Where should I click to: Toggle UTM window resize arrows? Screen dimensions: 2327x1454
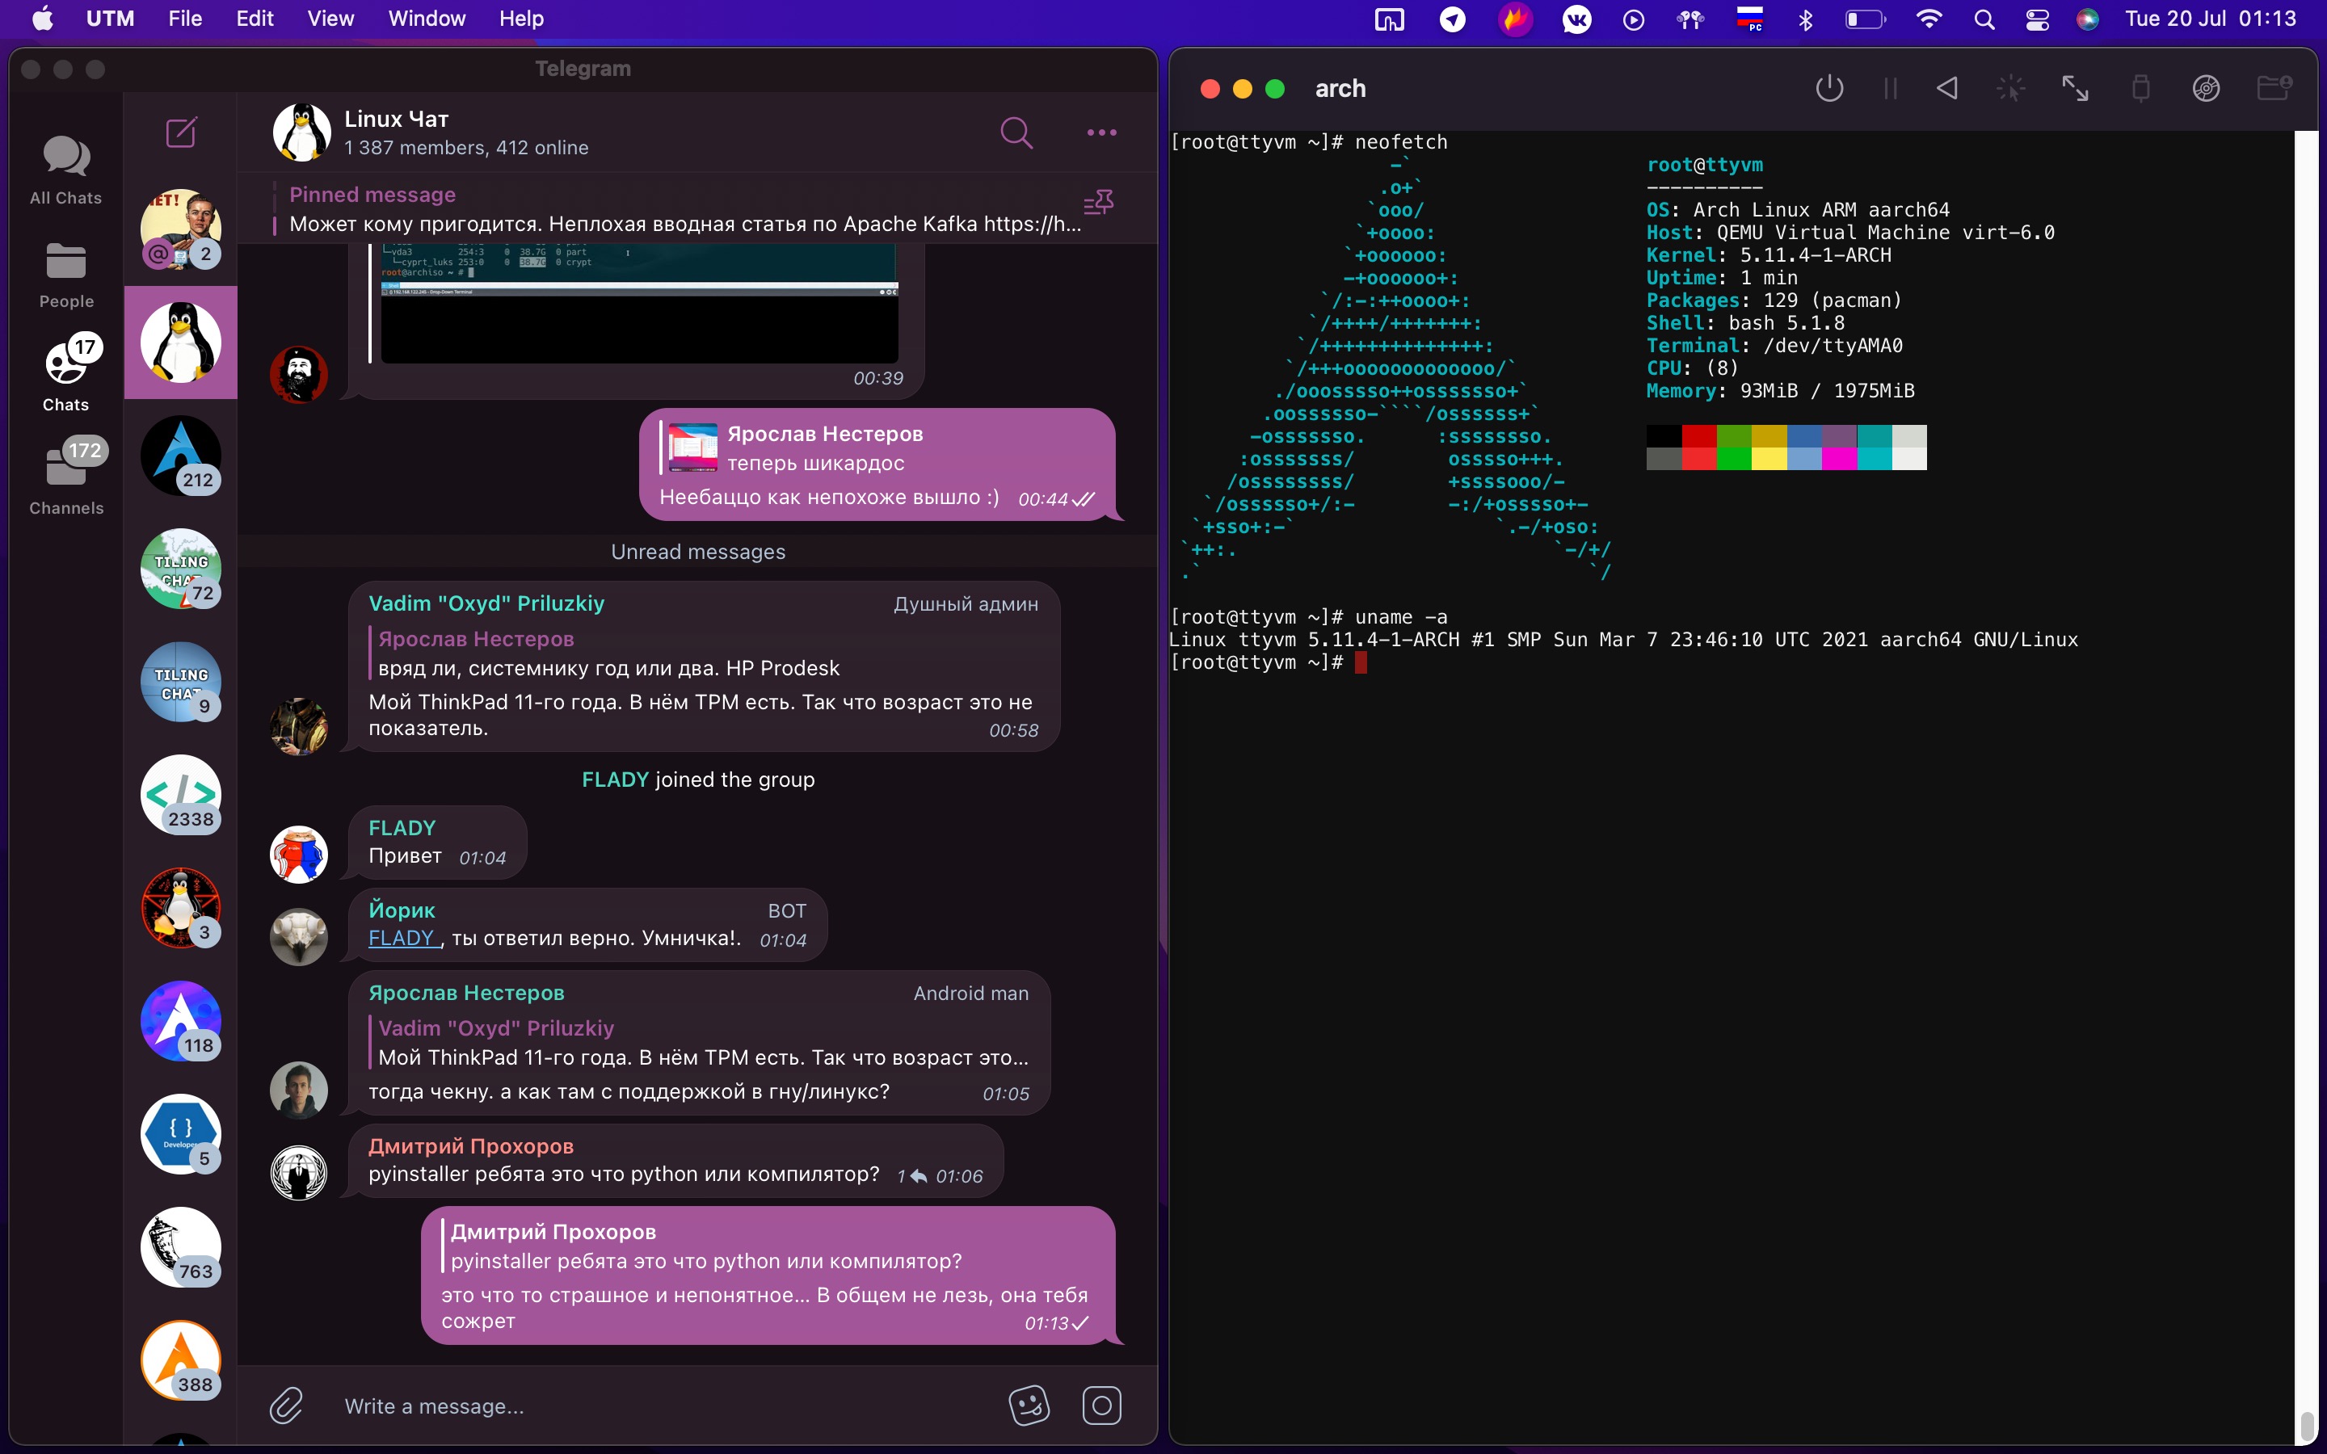(2074, 90)
